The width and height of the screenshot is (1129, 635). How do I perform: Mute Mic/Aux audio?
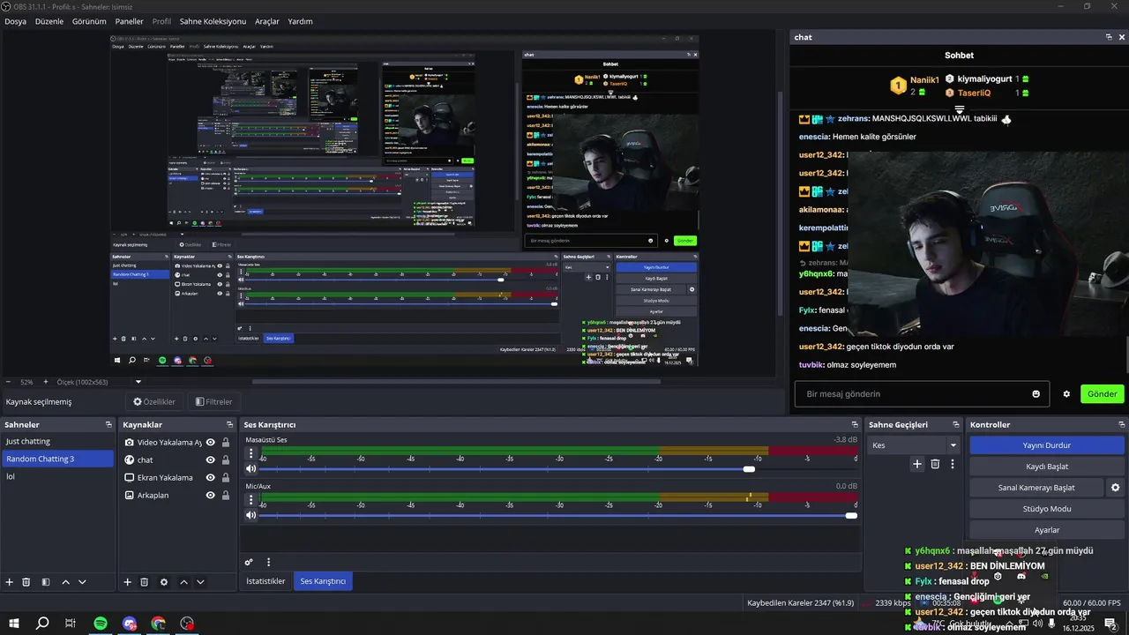pos(250,515)
